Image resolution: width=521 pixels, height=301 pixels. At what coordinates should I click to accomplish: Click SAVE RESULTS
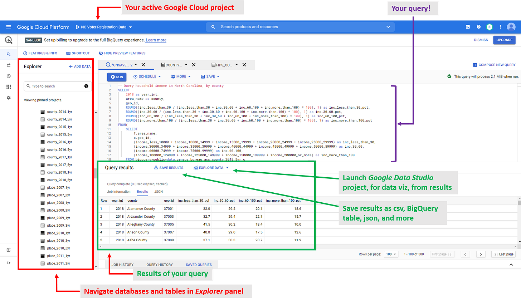pyautogui.click(x=169, y=168)
